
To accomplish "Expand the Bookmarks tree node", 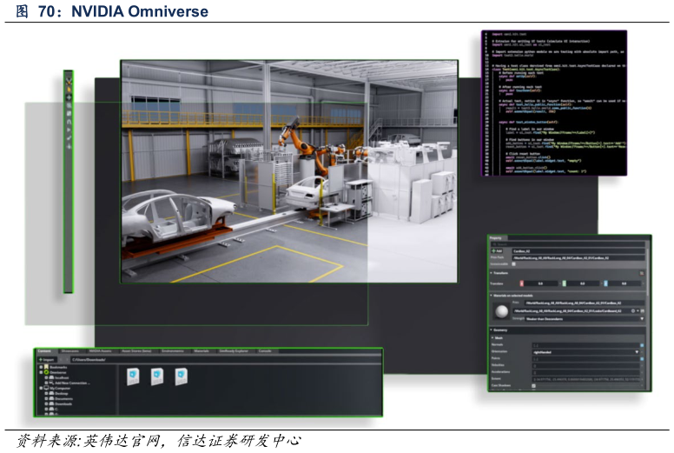I will coord(41,367).
